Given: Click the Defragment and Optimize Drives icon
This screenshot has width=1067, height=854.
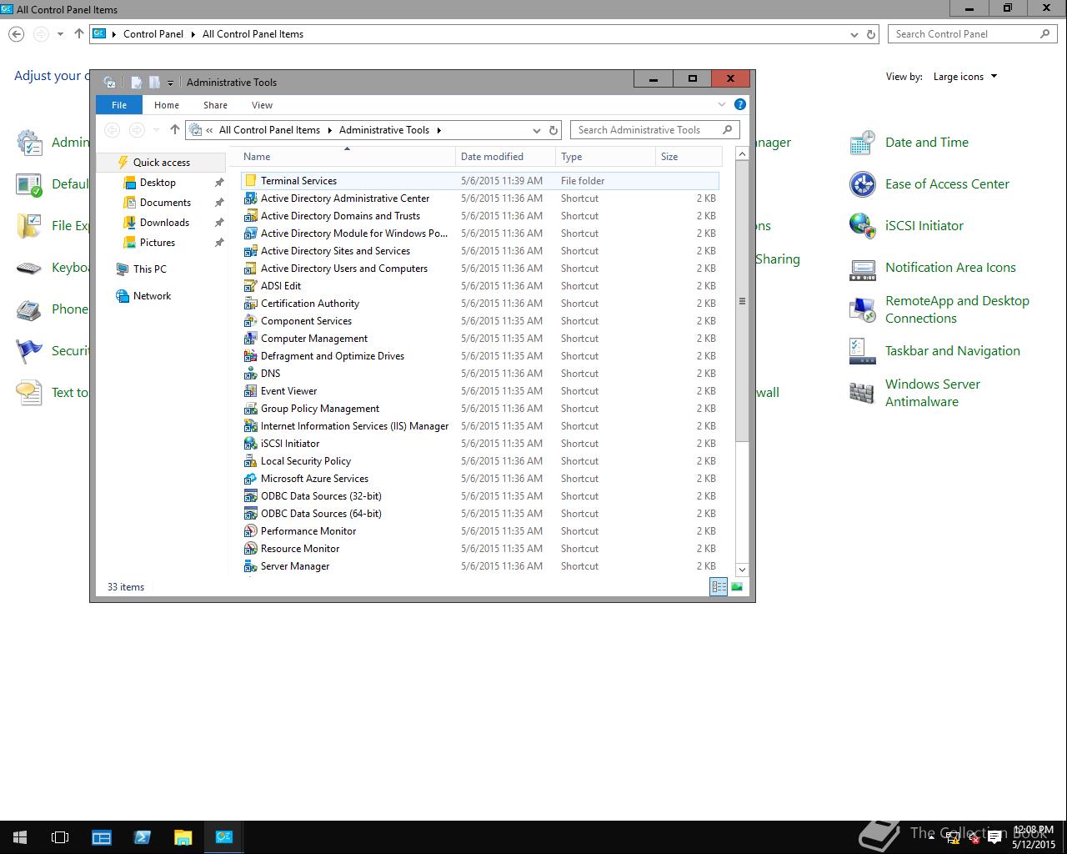Looking at the screenshot, I should pos(250,356).
